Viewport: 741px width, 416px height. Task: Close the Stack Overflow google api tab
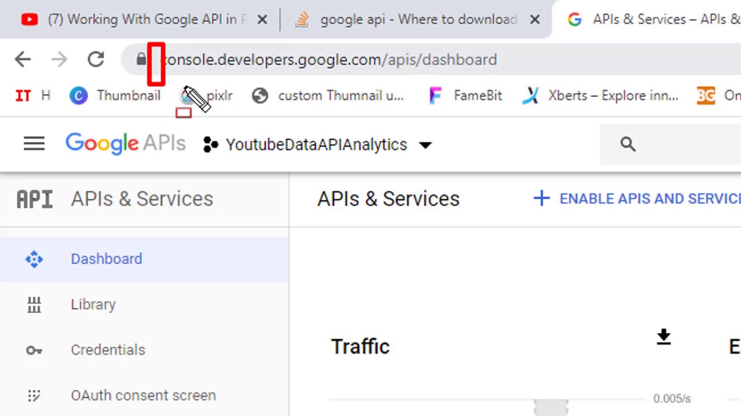(x=535, y=20)
